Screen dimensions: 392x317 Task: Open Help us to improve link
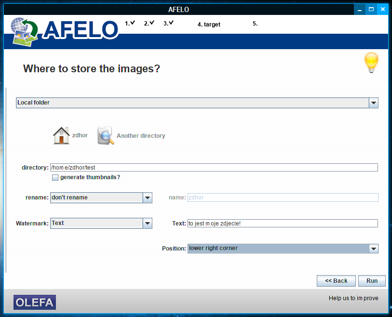[353, 298]
